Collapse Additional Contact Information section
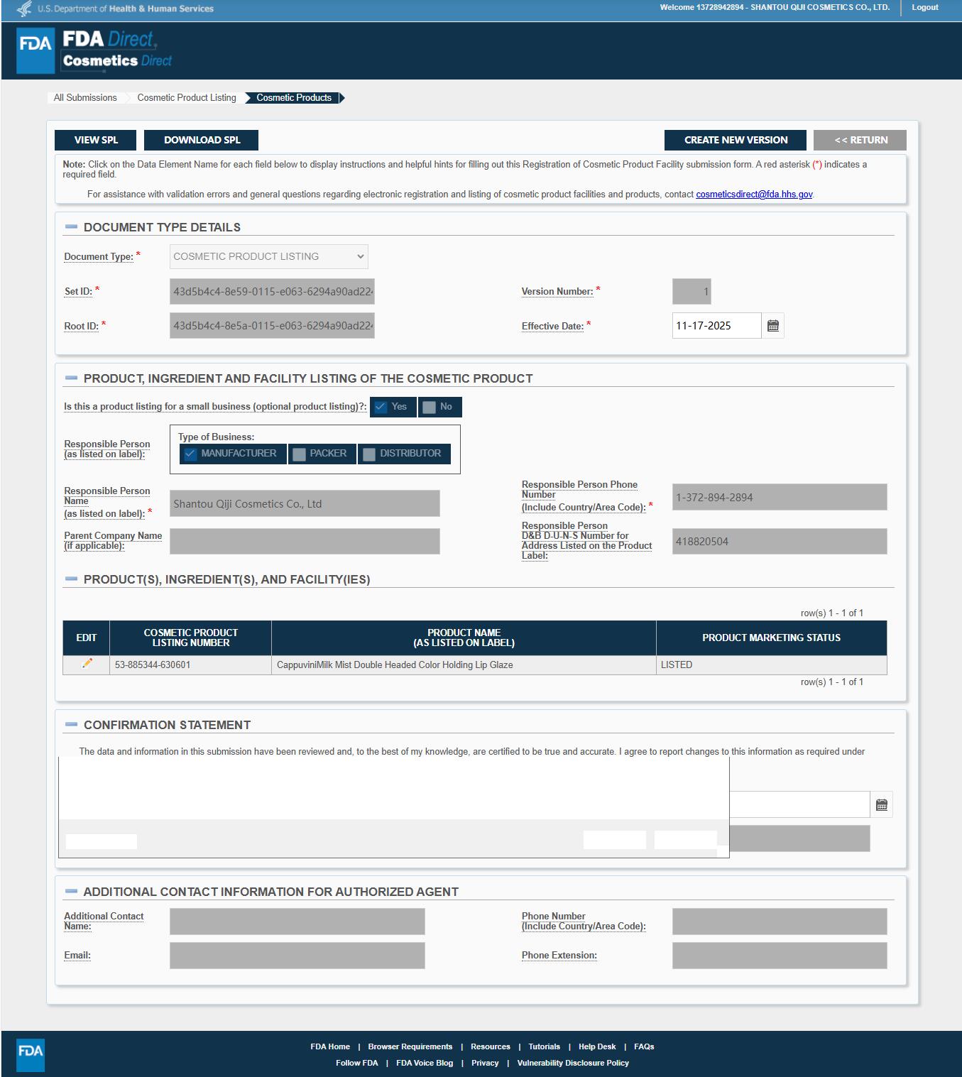The width and height of the screenshot is (962, 1077). click(x=71, y=892)
